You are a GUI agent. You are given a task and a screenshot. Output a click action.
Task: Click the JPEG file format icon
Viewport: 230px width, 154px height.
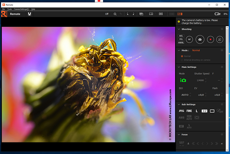pyautogui.click(x=181, y=111)
